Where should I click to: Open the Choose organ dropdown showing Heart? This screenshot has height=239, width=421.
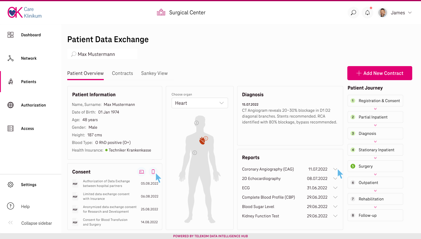tap(200, 103)
